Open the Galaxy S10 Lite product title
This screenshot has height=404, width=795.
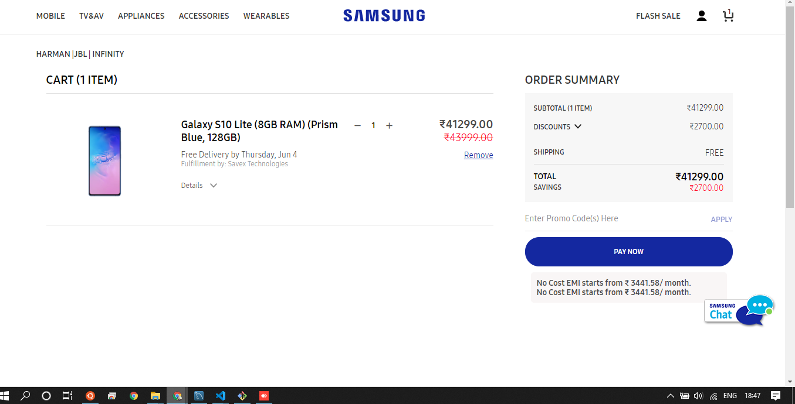click(x=259, y=131)
